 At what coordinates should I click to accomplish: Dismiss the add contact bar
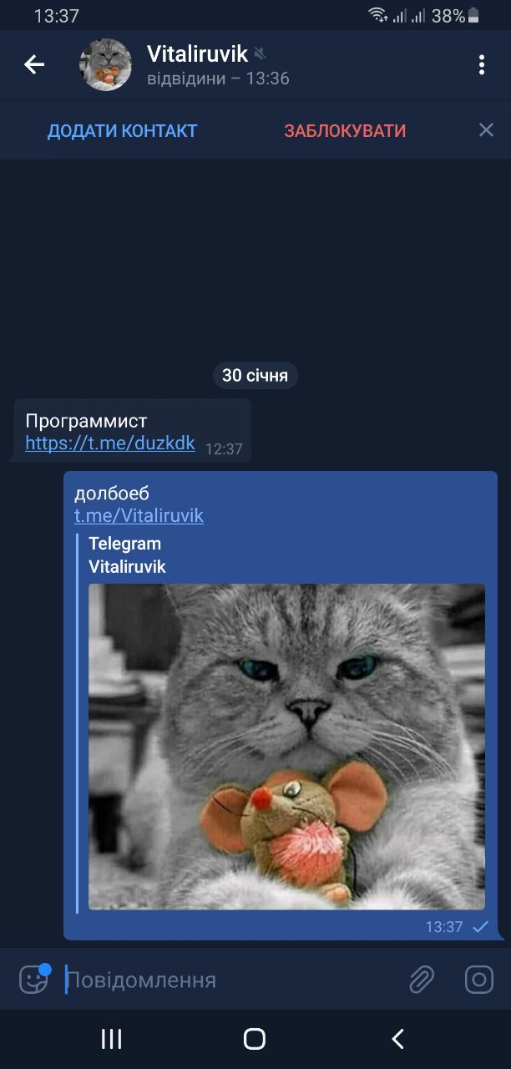pyautogui.click(x=486, y=129)
